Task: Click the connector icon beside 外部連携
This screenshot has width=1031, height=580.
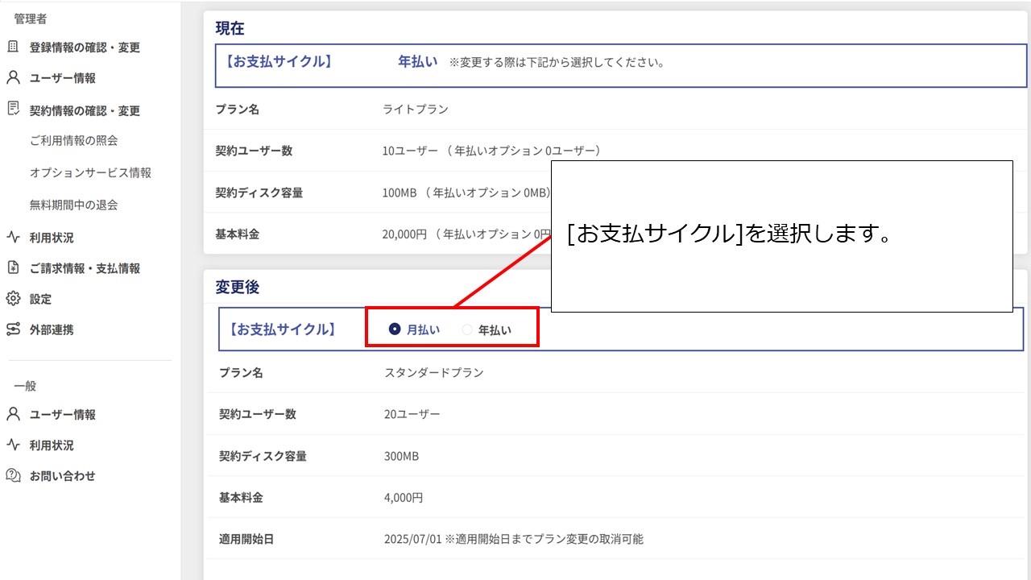Action: click(x=13, y=329)
